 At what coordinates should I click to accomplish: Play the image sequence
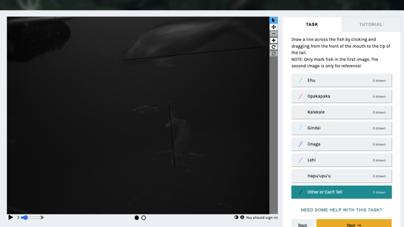click(11, 217)
